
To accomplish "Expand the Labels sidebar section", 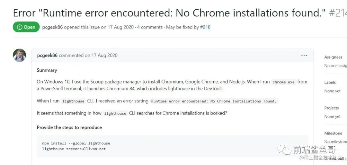I will (x=330, y=82).
